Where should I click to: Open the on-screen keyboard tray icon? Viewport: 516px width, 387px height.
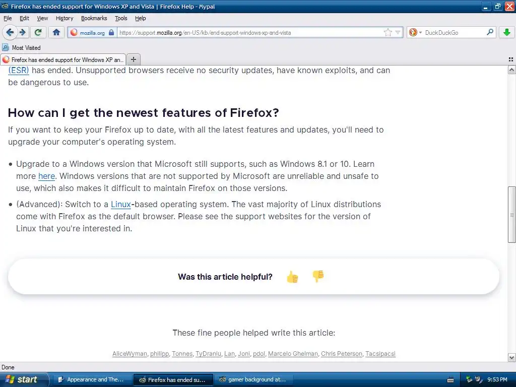point(451,380)
